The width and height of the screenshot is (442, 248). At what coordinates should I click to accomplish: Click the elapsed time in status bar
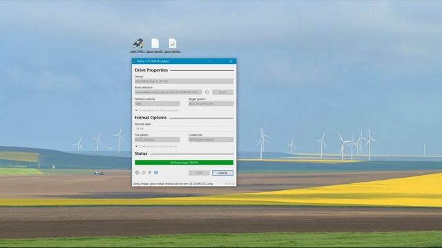tap(229, 184)
